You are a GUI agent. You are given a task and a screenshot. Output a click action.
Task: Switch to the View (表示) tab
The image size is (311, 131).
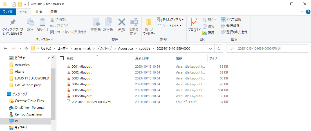[53, 12]
